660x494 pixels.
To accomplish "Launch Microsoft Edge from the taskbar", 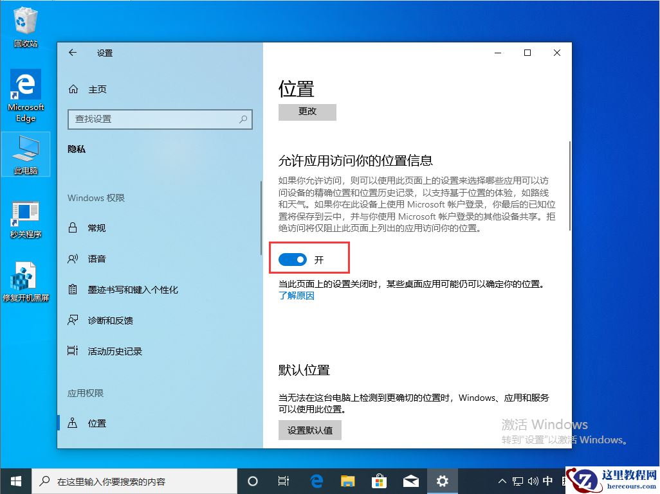I will pyautogui.click(x=316, y=481).
